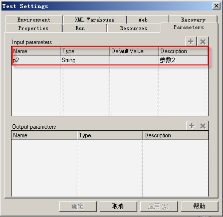
Task: Add a new output parameter with plus icon
Action: [x=192, y=126]
